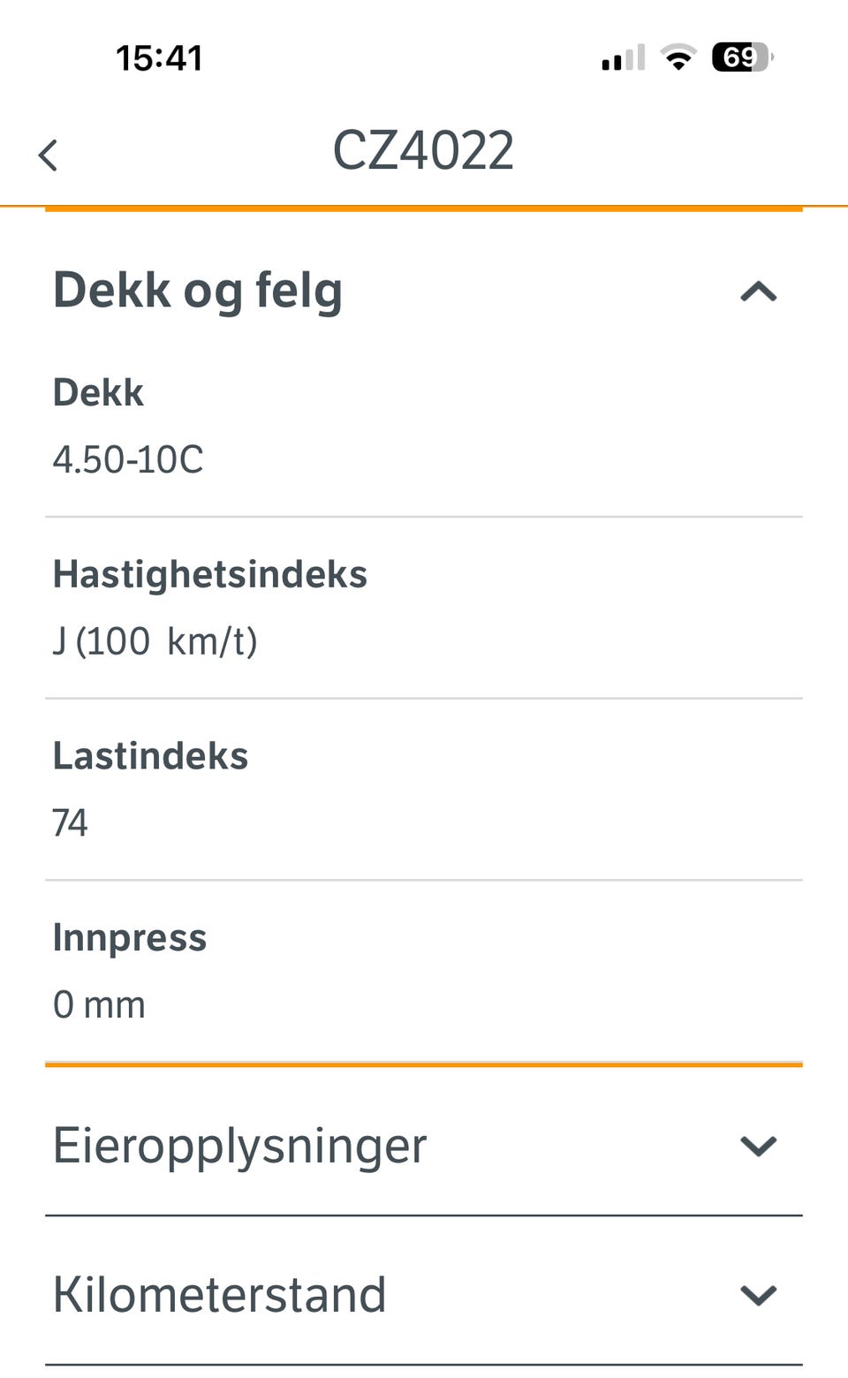
Task: Tap the Hastighetsindeks label
Action: pos(210,574)
